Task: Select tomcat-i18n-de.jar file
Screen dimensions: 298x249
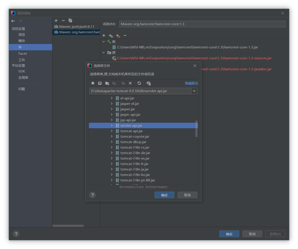Action: click(x=135, y=153)
